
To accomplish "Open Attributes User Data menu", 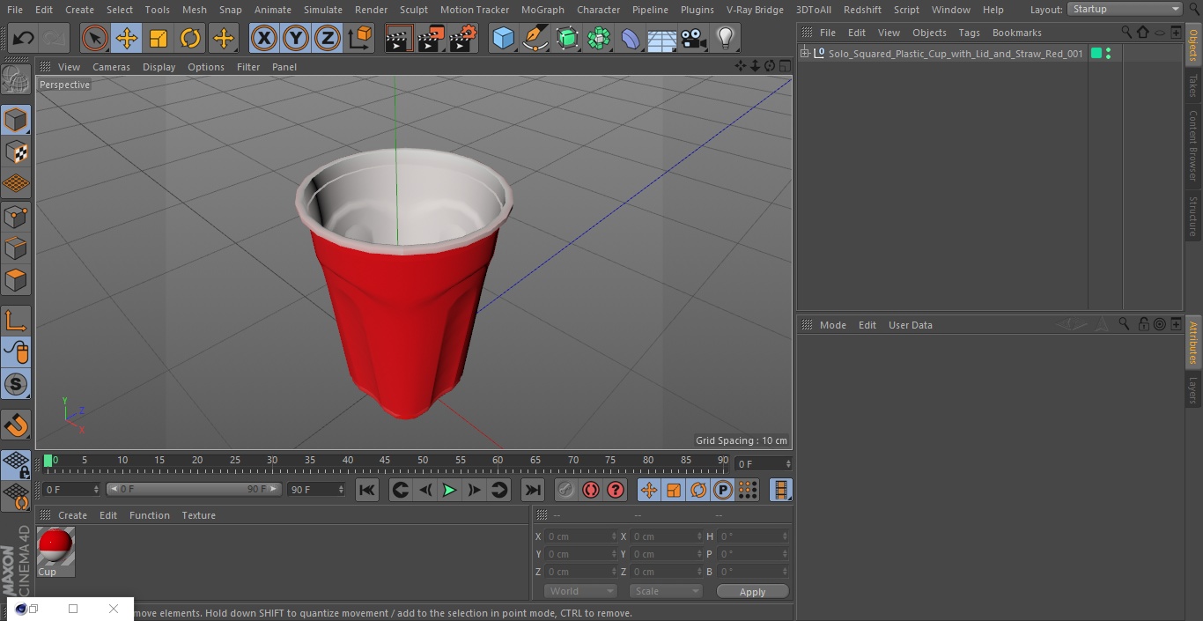I will coord(910,325).
